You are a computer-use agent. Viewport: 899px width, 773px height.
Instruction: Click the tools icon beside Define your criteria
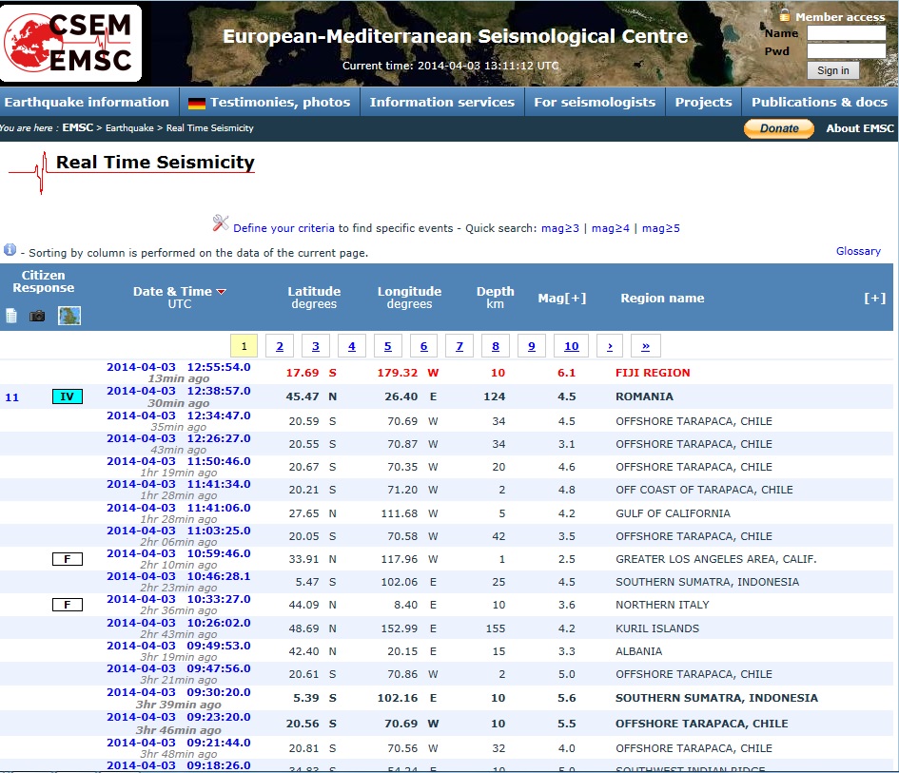point(220,222)
